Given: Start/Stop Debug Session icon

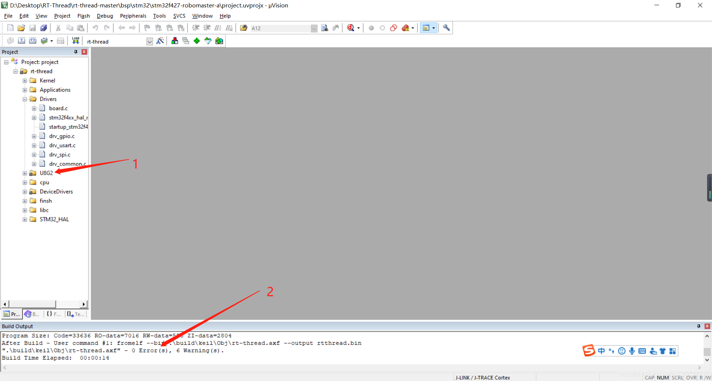Looking at the screenshot, I should (351, 28).
